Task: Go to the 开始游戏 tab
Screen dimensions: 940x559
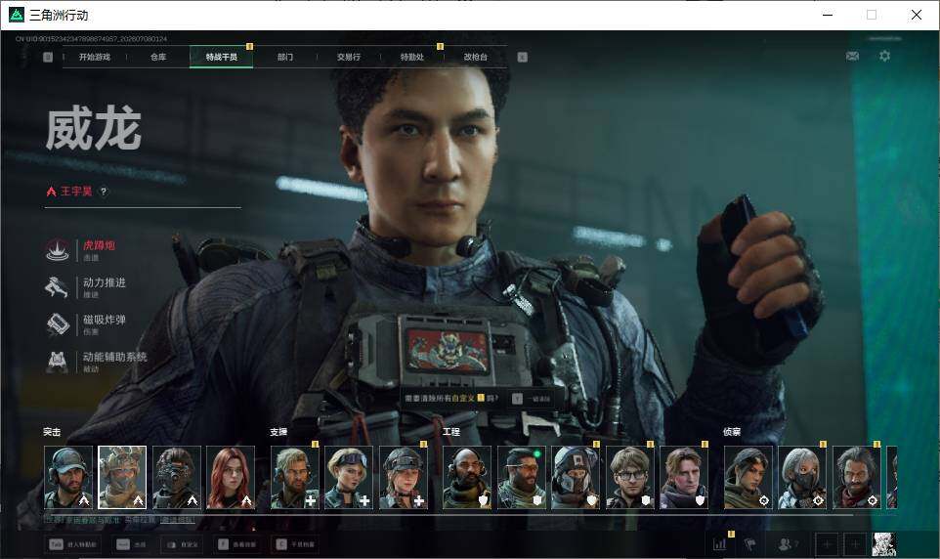Action: click(95, 57)
